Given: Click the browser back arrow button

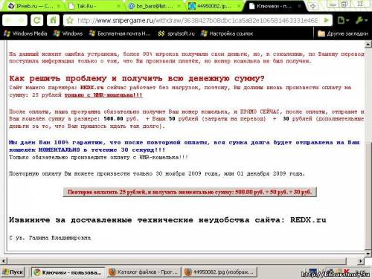Looking at the screenshot, I should [9, 20].
